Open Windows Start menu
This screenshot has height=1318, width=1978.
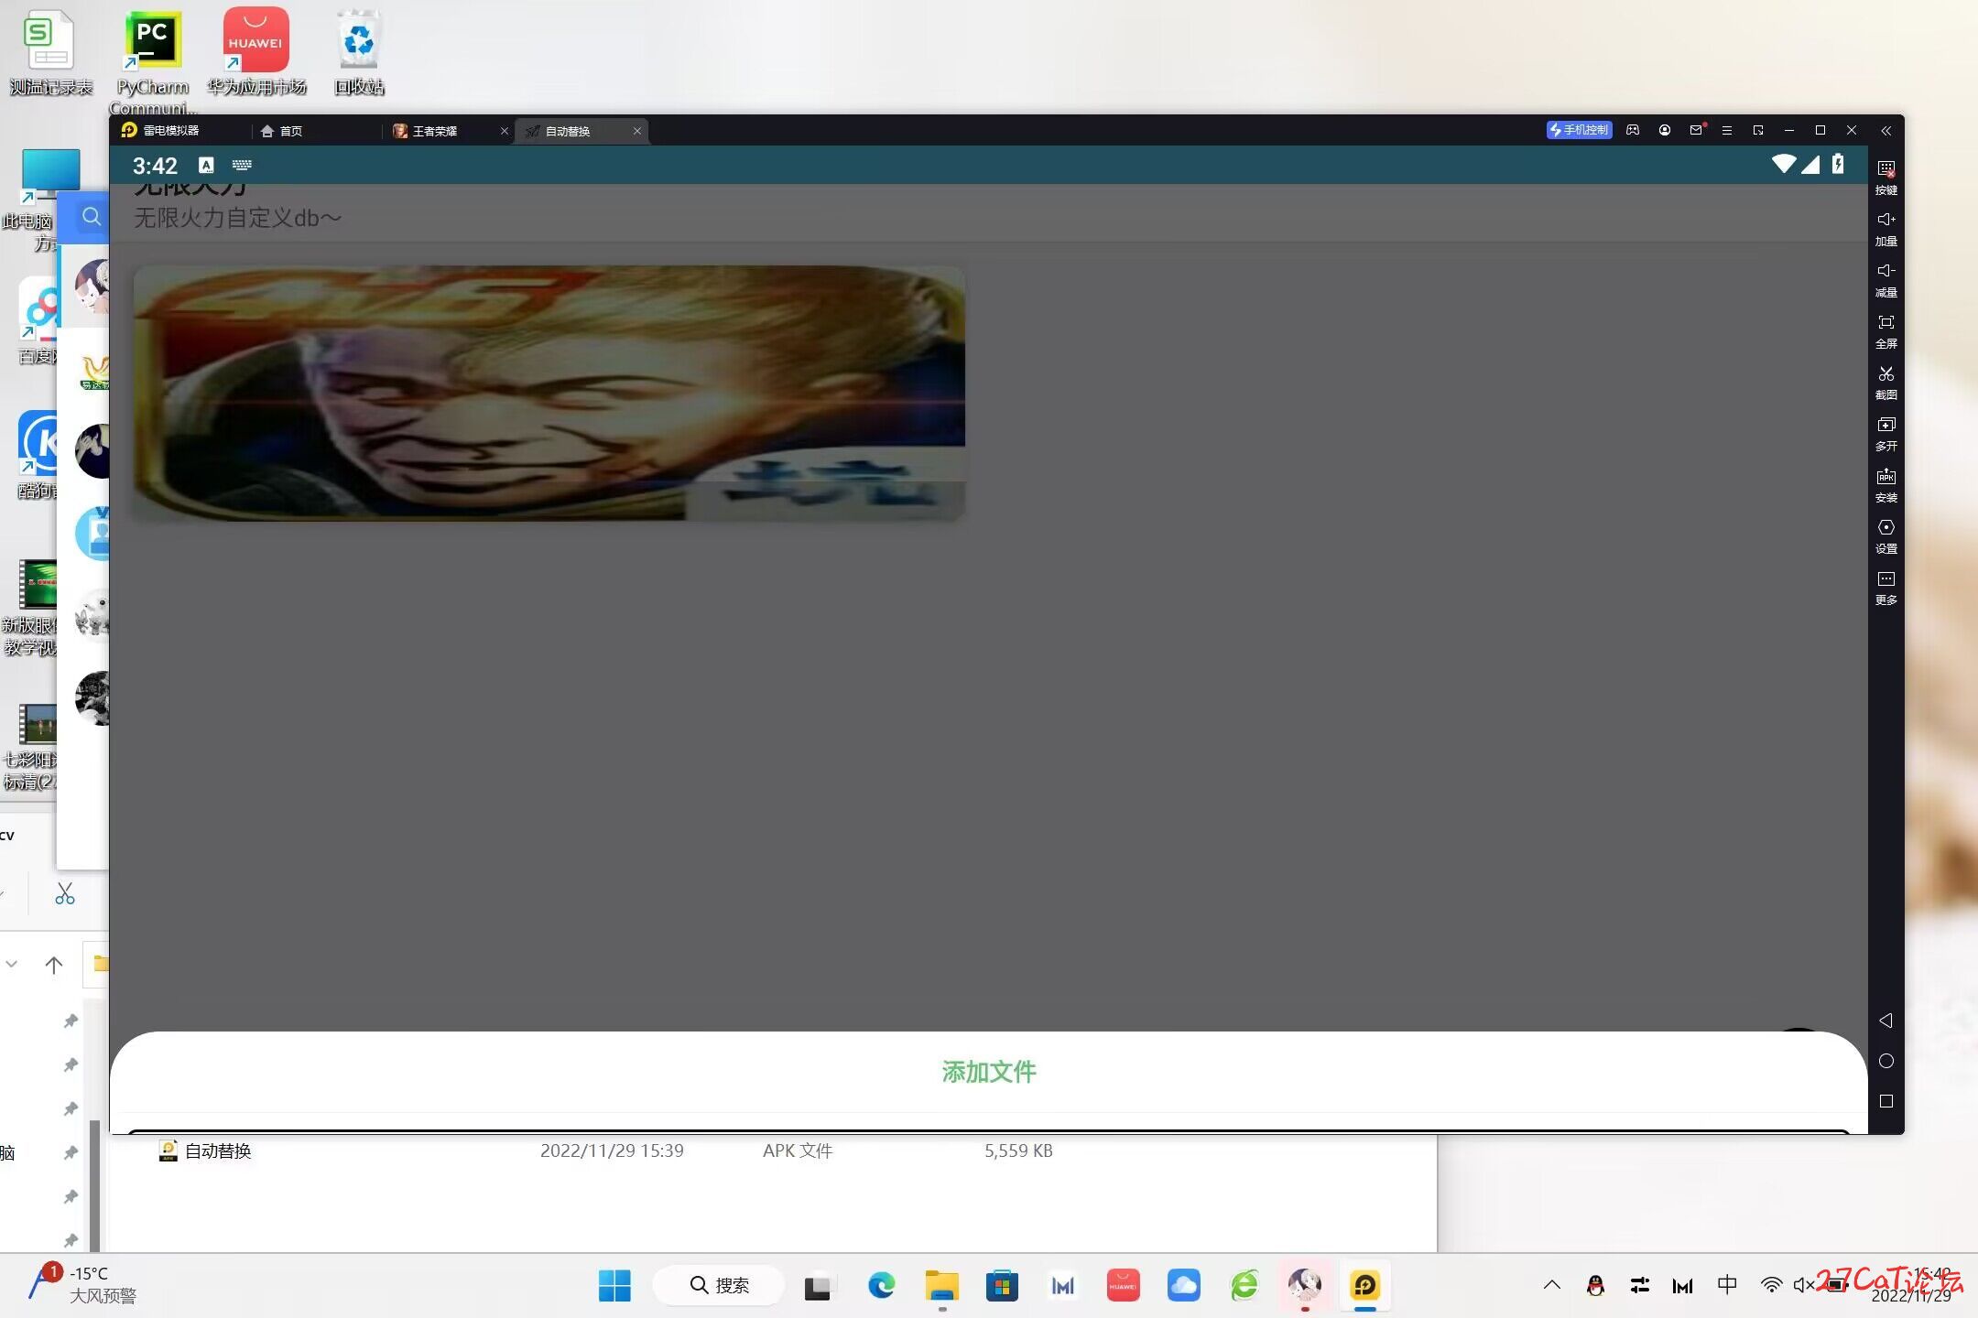pyautogui.click(x=614, y=1285)
